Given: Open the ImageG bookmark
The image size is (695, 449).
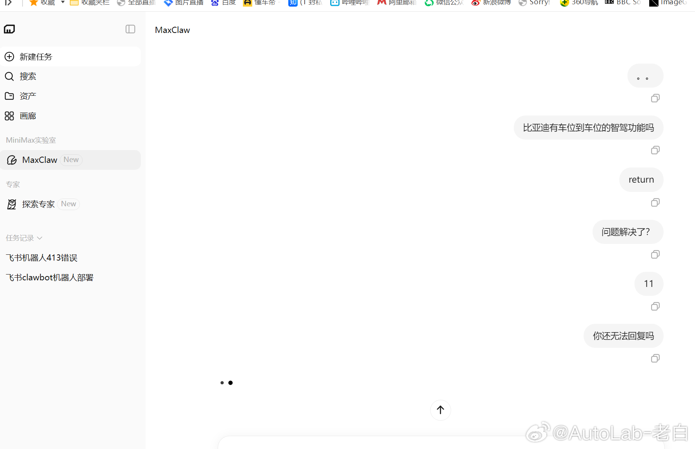Looking at the screenshot, I should click(668, 3).
